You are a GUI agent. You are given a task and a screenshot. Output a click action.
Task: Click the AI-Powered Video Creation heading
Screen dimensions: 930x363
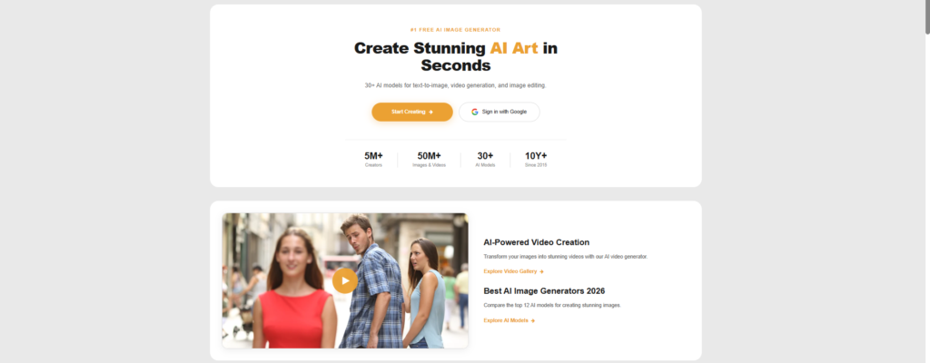[536, 242]
